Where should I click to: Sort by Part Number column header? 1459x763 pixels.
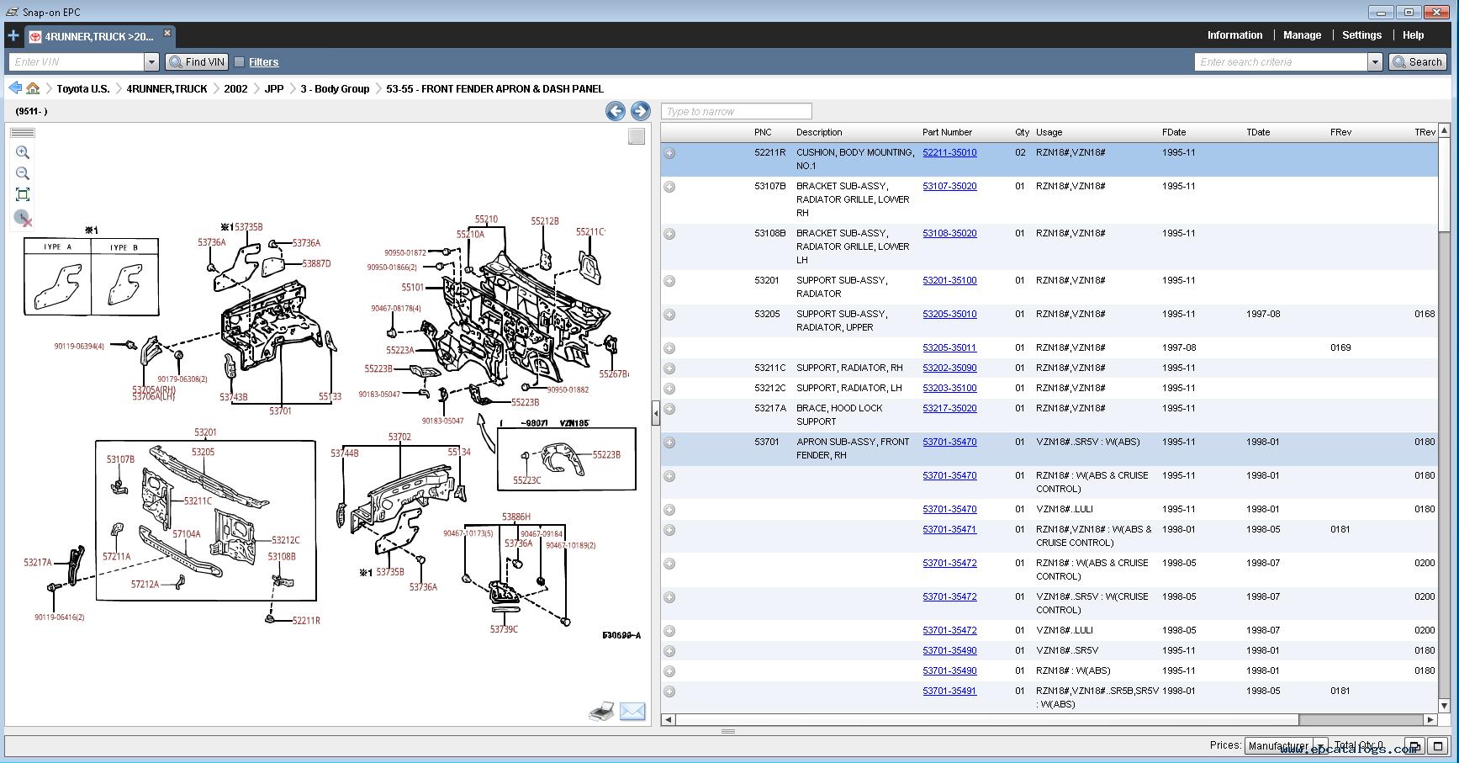pos(947,132)
